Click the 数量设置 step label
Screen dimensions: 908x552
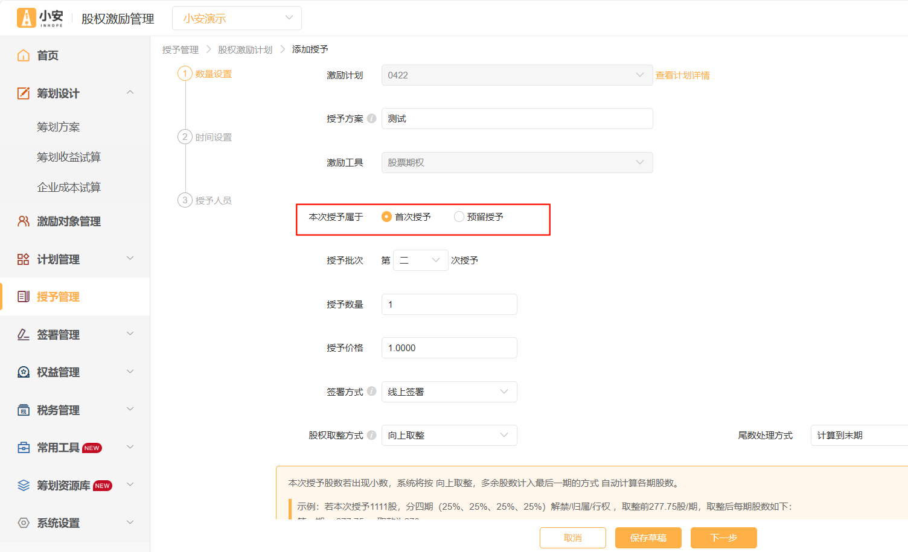coord(214,74)
